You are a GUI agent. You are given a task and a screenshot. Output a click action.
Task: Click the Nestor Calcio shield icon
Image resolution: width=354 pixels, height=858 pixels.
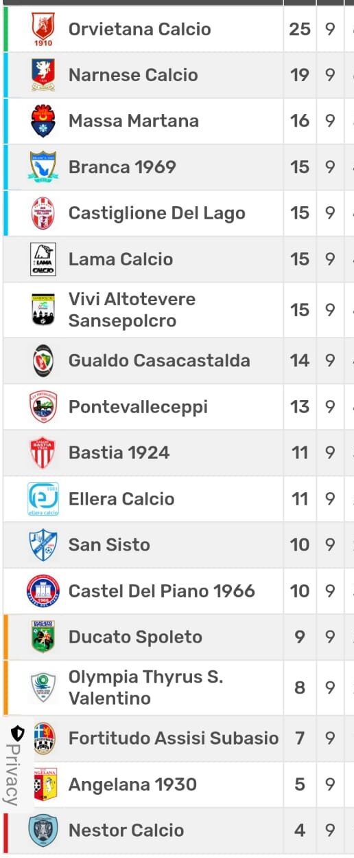pyautogui.click(x=43, y=830)
